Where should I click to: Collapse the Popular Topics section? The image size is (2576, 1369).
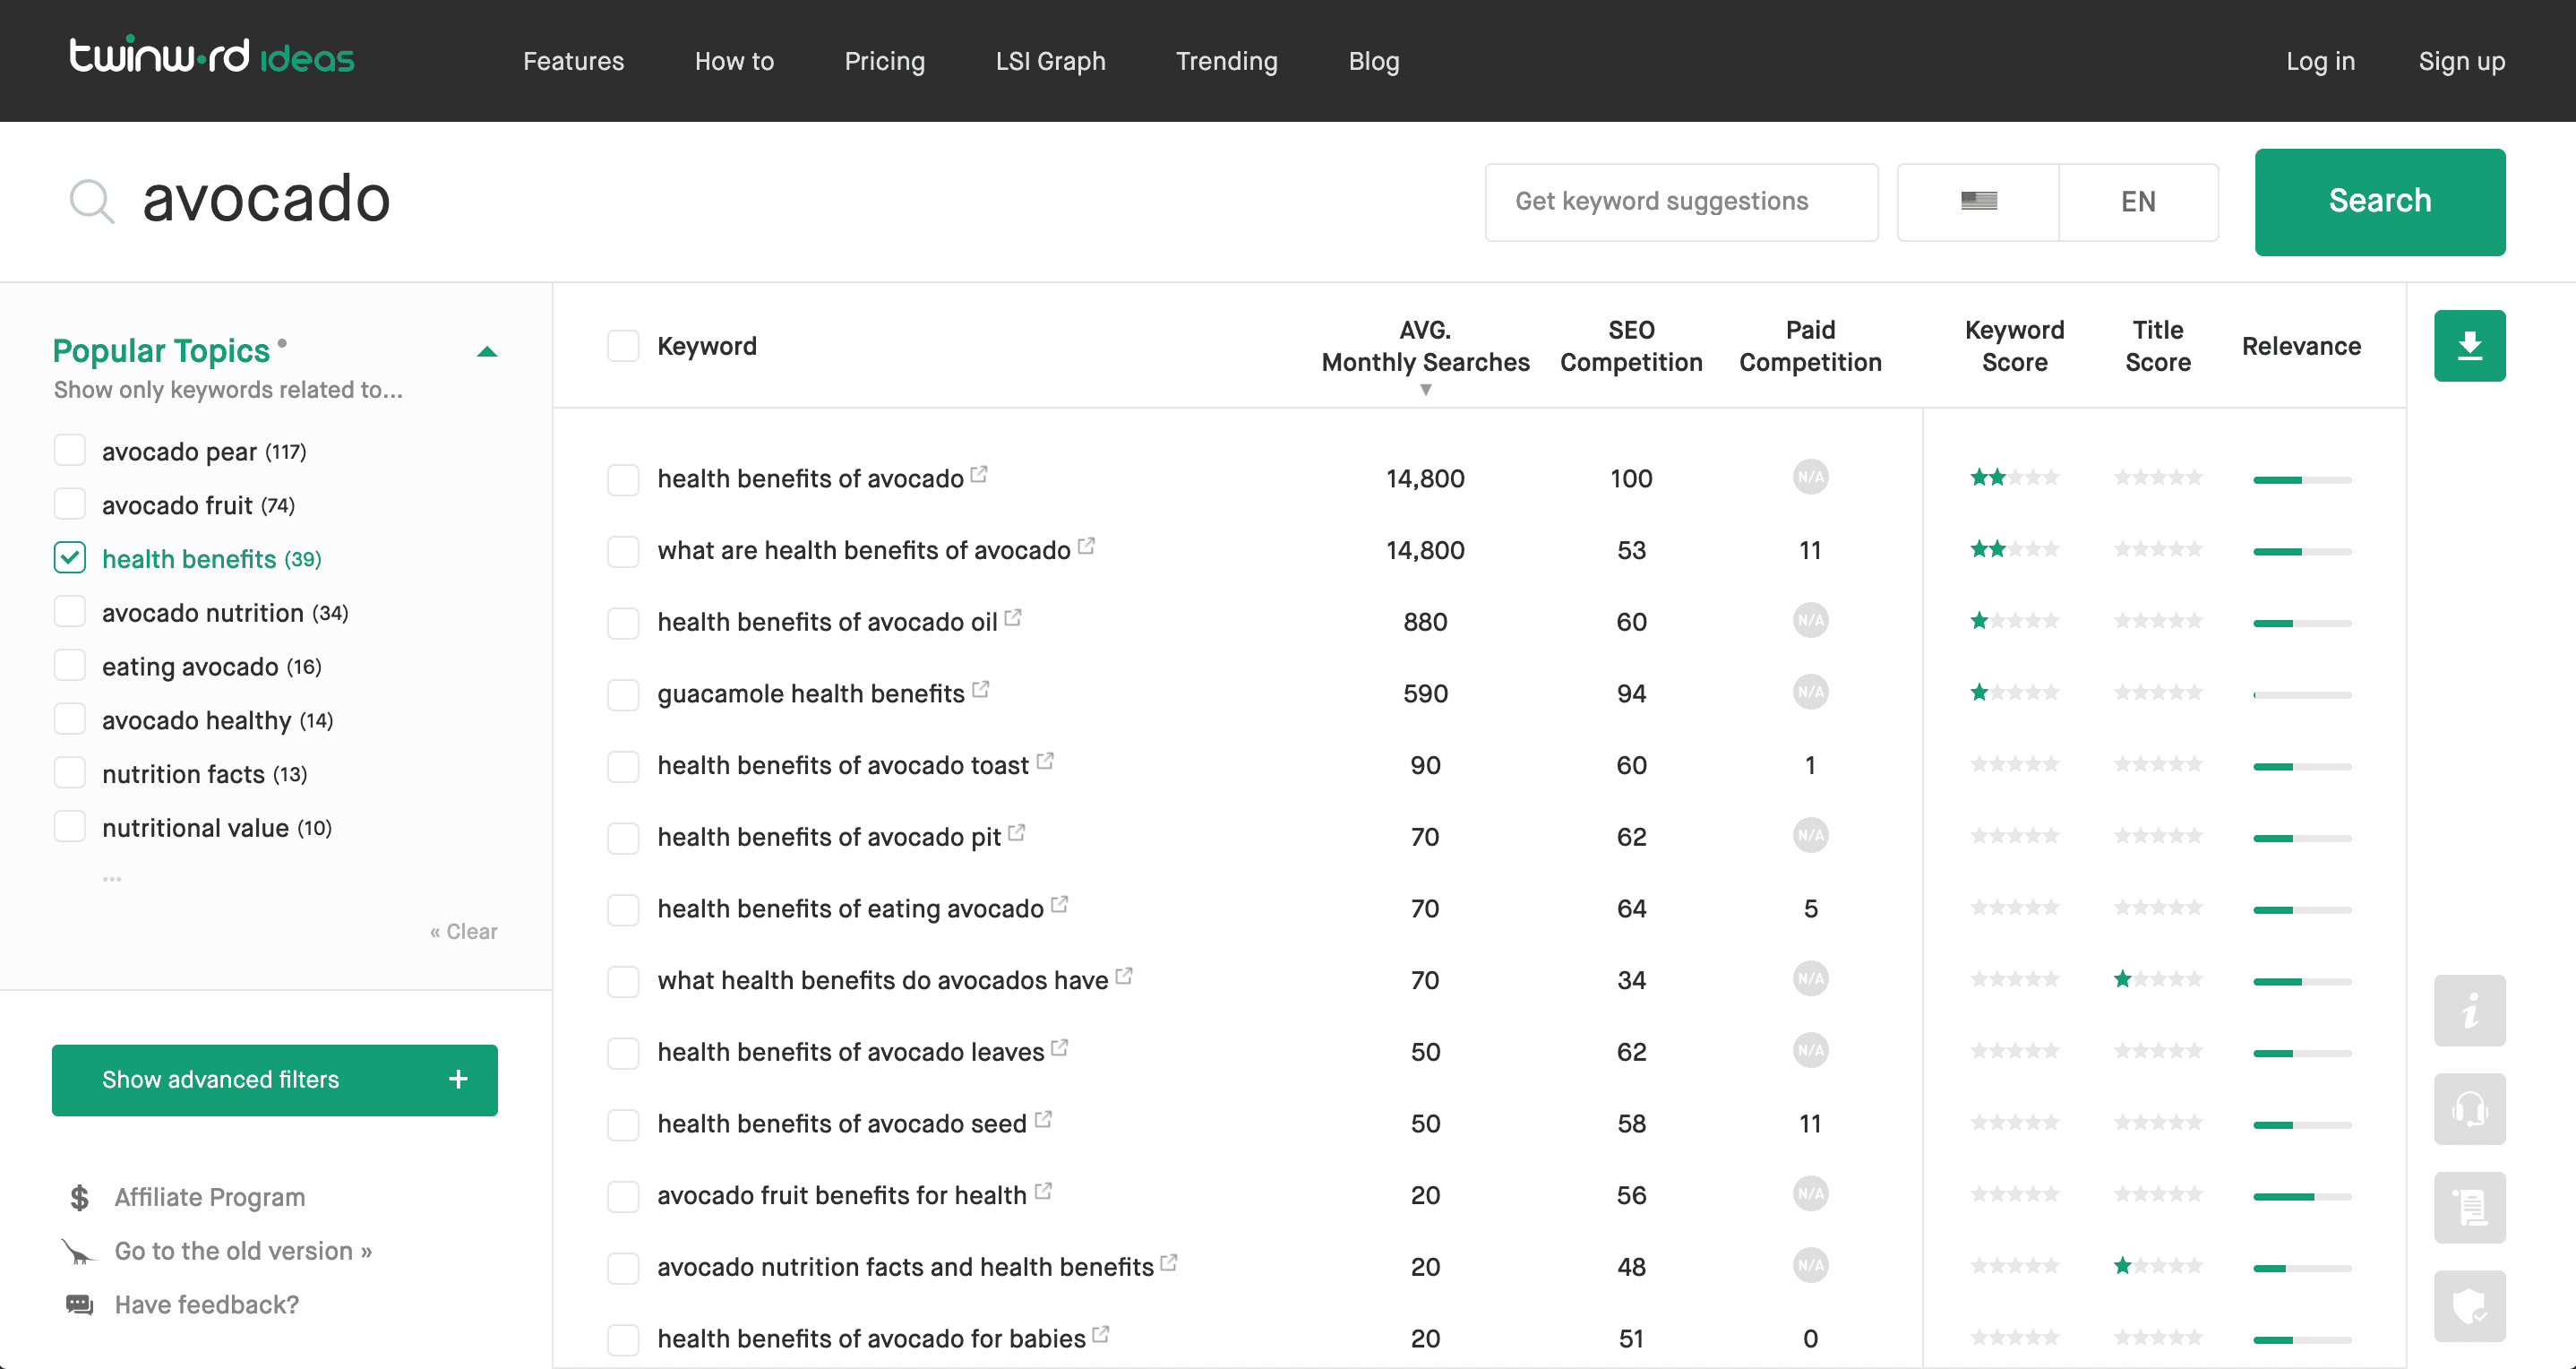point(487,351)
